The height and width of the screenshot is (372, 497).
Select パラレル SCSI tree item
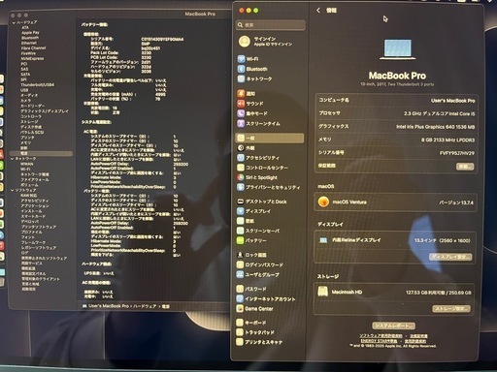32,132
